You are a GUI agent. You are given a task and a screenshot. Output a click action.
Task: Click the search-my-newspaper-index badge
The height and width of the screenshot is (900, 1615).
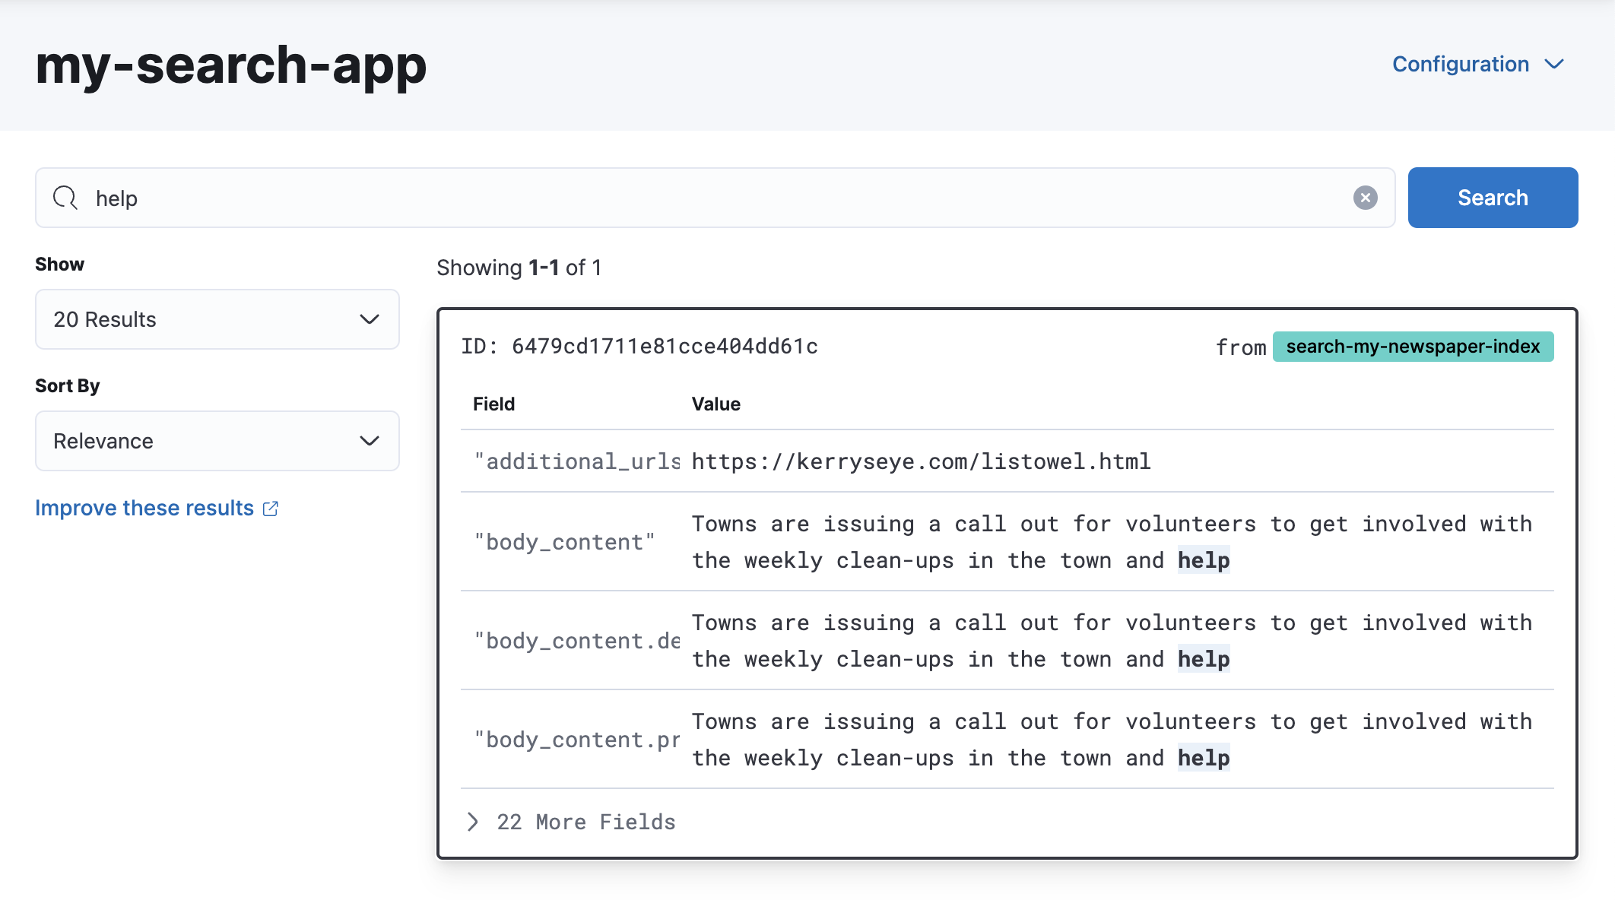click(x=1413, y=347)
